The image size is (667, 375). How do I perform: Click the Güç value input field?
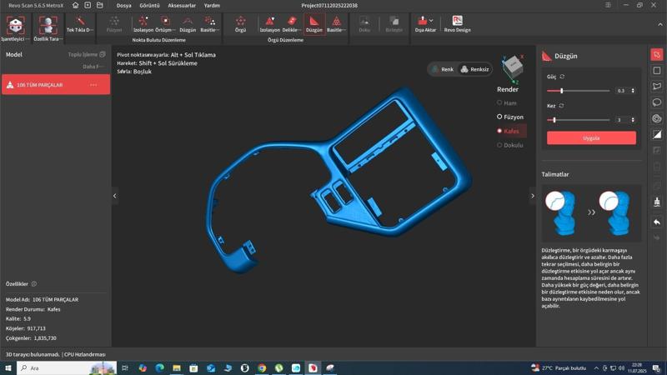(x=622, y=91)
